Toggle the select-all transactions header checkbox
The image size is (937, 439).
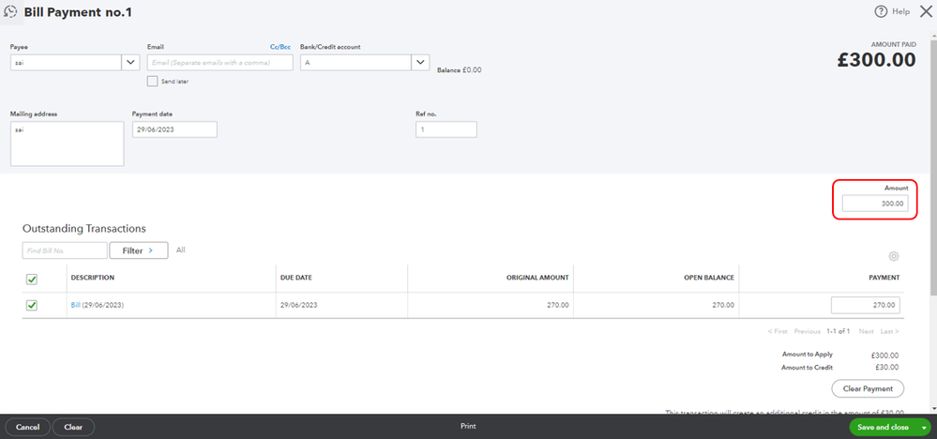pos(32,279)
